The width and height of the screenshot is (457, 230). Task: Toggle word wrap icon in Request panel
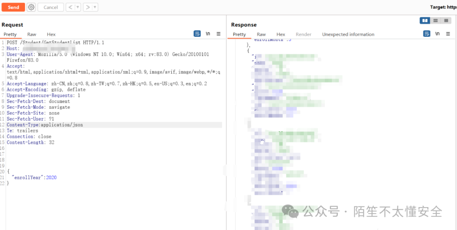coord(197,34)
